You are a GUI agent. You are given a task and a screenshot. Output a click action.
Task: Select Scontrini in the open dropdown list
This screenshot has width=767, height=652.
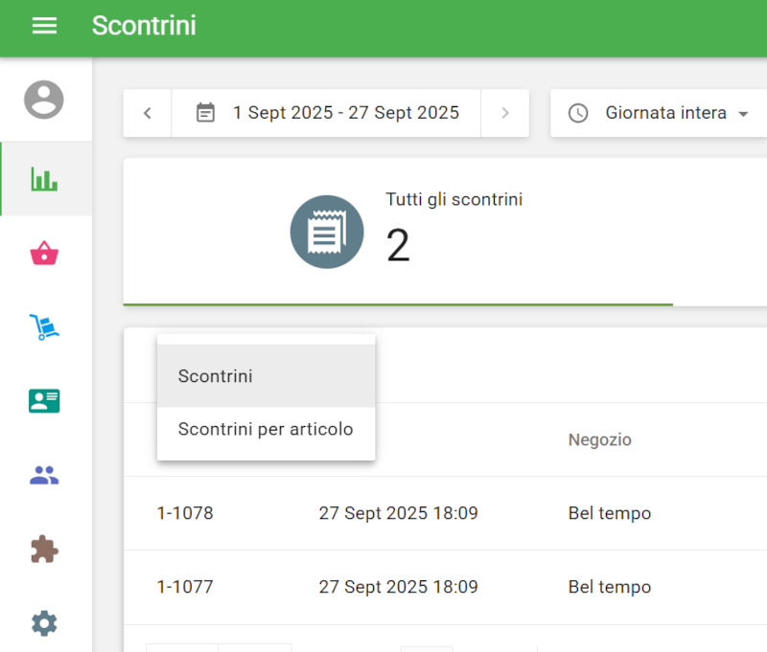(215, 376)
